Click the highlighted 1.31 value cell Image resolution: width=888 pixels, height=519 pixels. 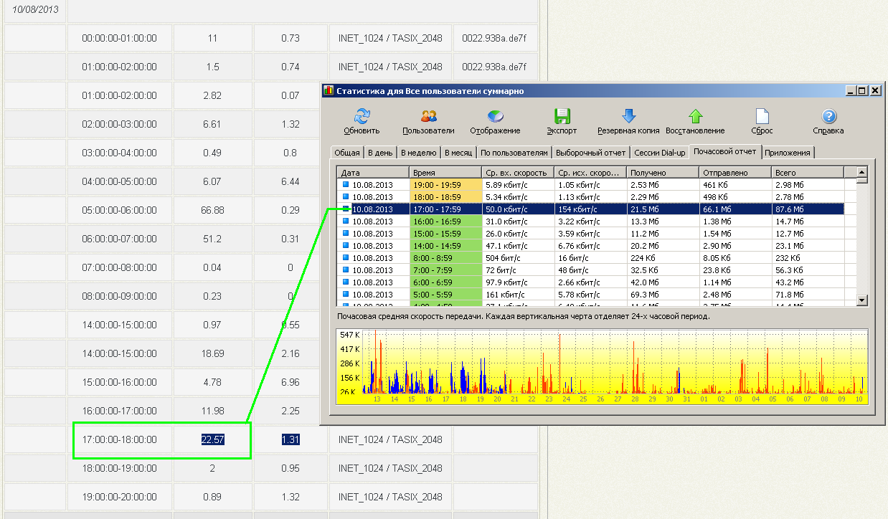coord(291,439)
